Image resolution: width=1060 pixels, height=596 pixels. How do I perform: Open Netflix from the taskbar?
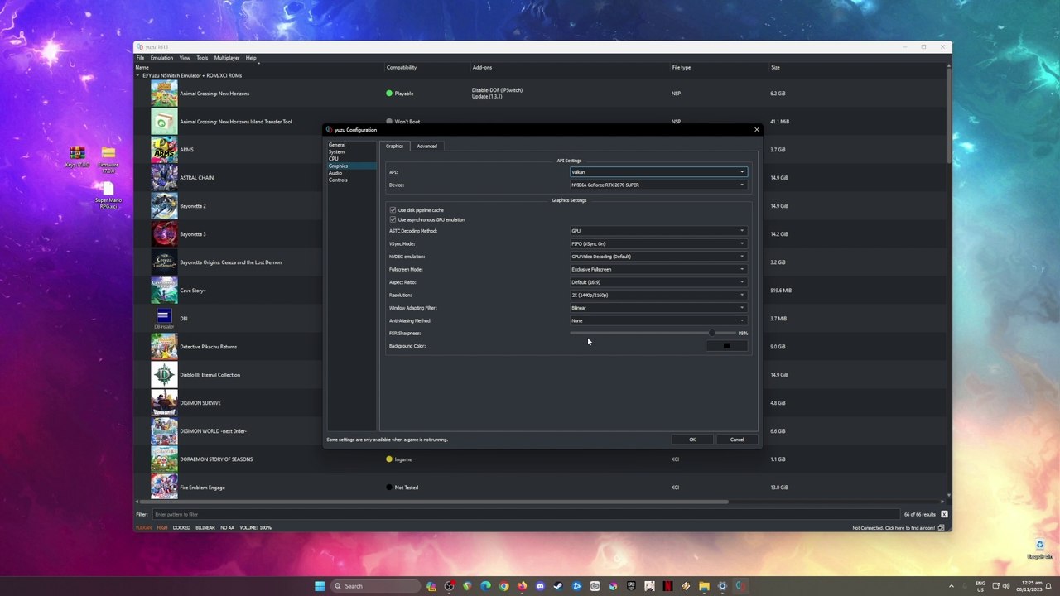click(667, 586)
